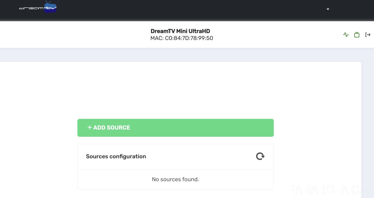Log out using the exit arrow icon

[x=368, y=35]
